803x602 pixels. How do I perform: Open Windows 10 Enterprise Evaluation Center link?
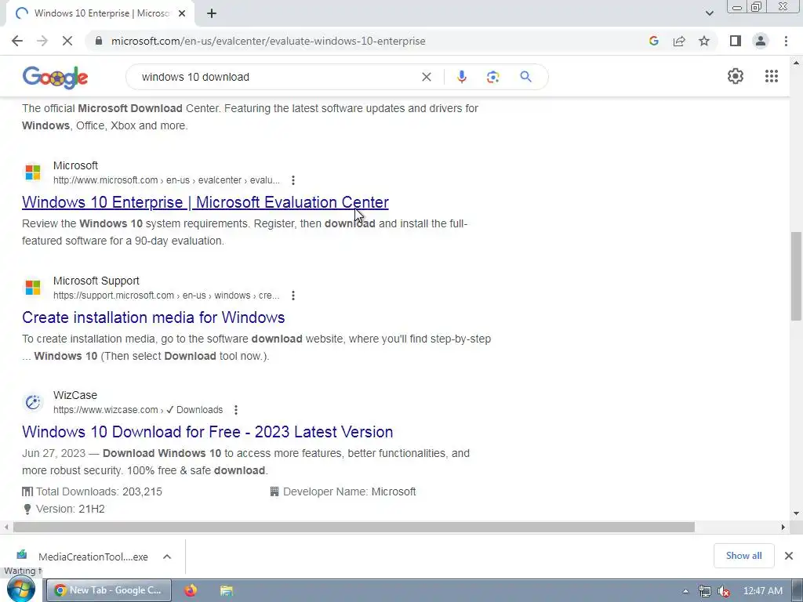[205, 202]
